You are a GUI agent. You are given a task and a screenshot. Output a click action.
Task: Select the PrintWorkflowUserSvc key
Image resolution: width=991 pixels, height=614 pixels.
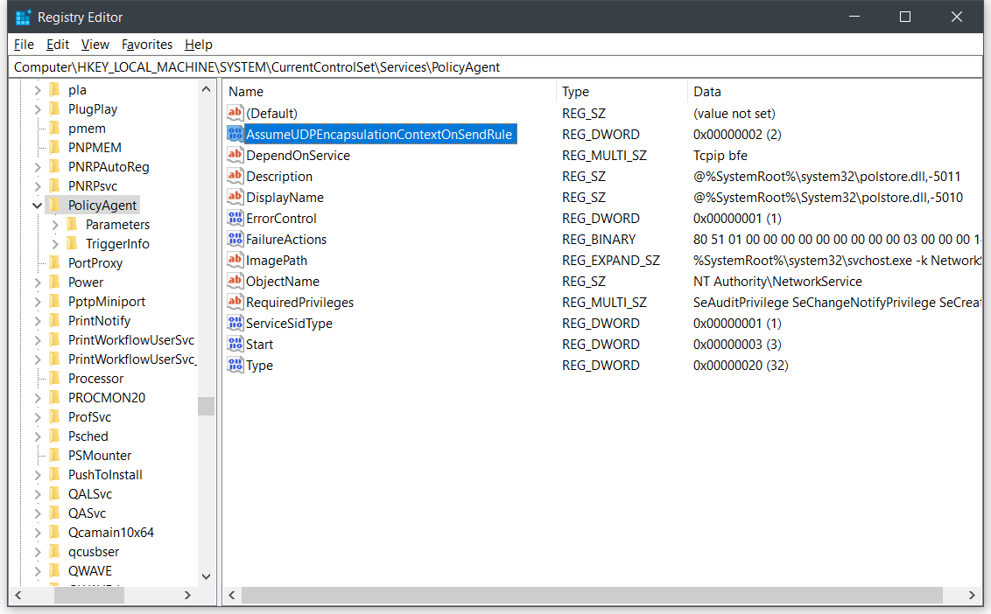click(x=130, y=340)
